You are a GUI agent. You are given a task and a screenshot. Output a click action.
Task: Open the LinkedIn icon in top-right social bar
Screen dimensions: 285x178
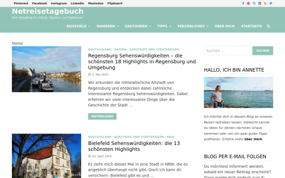click(260, 3)
